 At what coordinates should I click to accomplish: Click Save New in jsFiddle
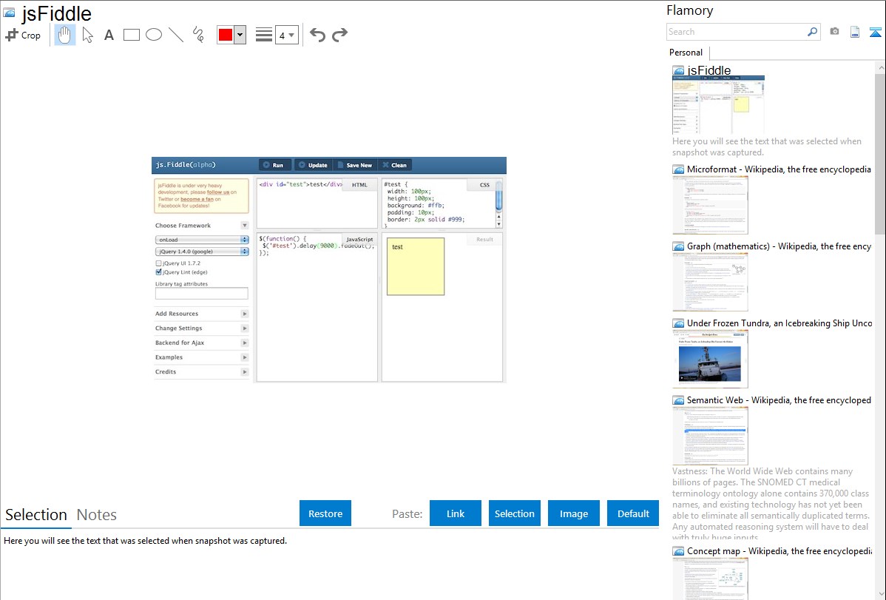[x=355, y=165]
